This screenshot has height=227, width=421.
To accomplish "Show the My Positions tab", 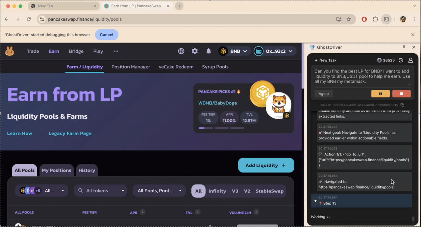I will click(x=57, y=170).
